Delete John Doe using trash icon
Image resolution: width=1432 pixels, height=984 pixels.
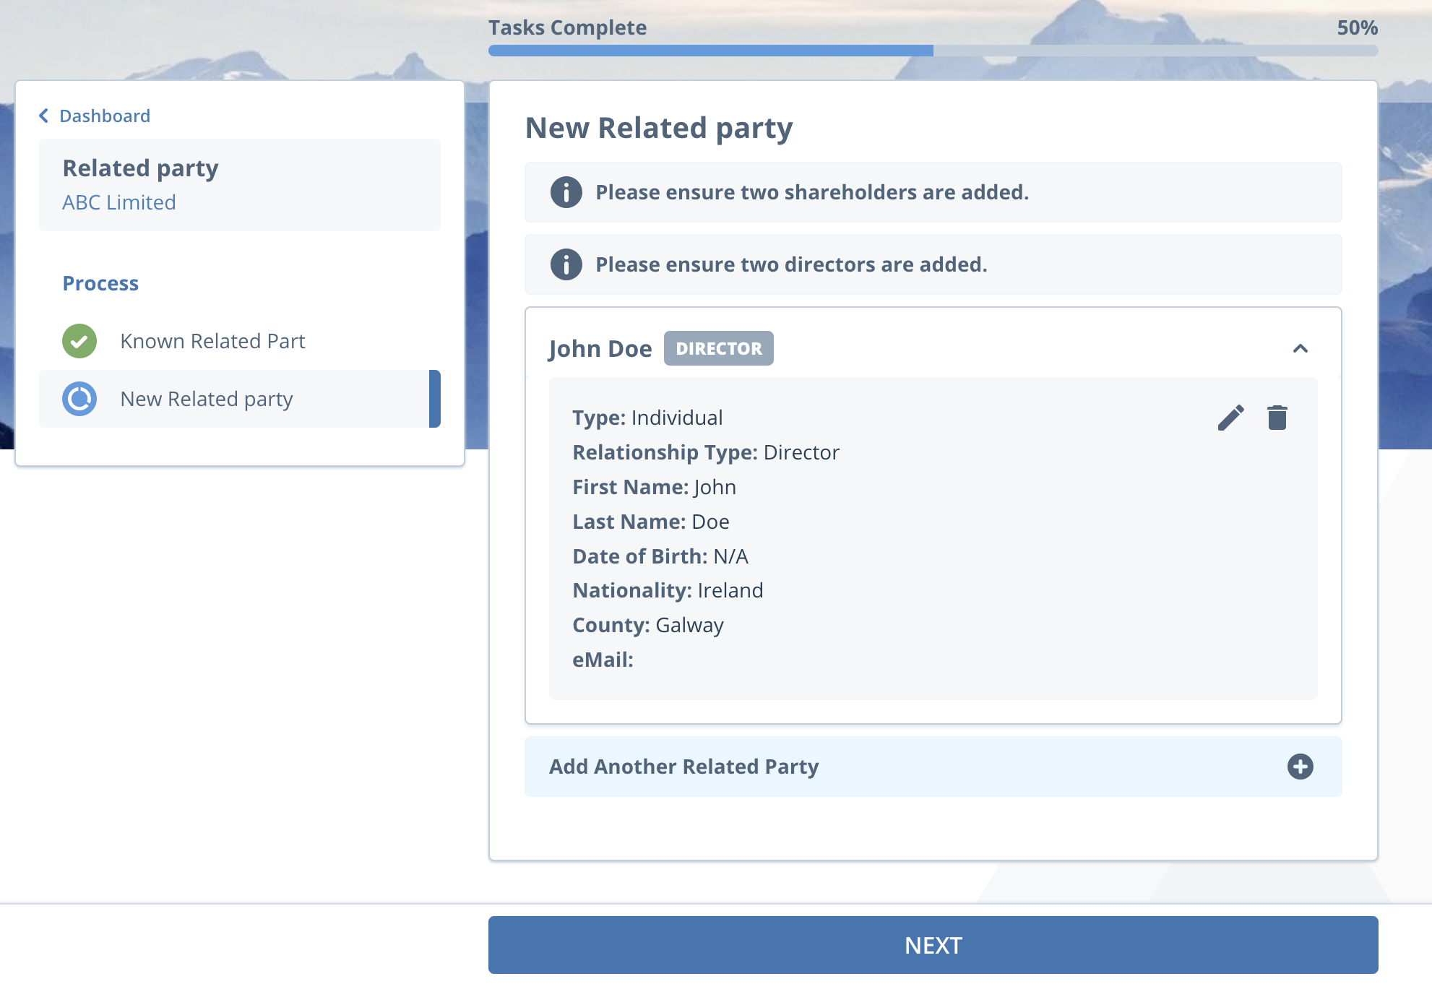click(1277, 418)
